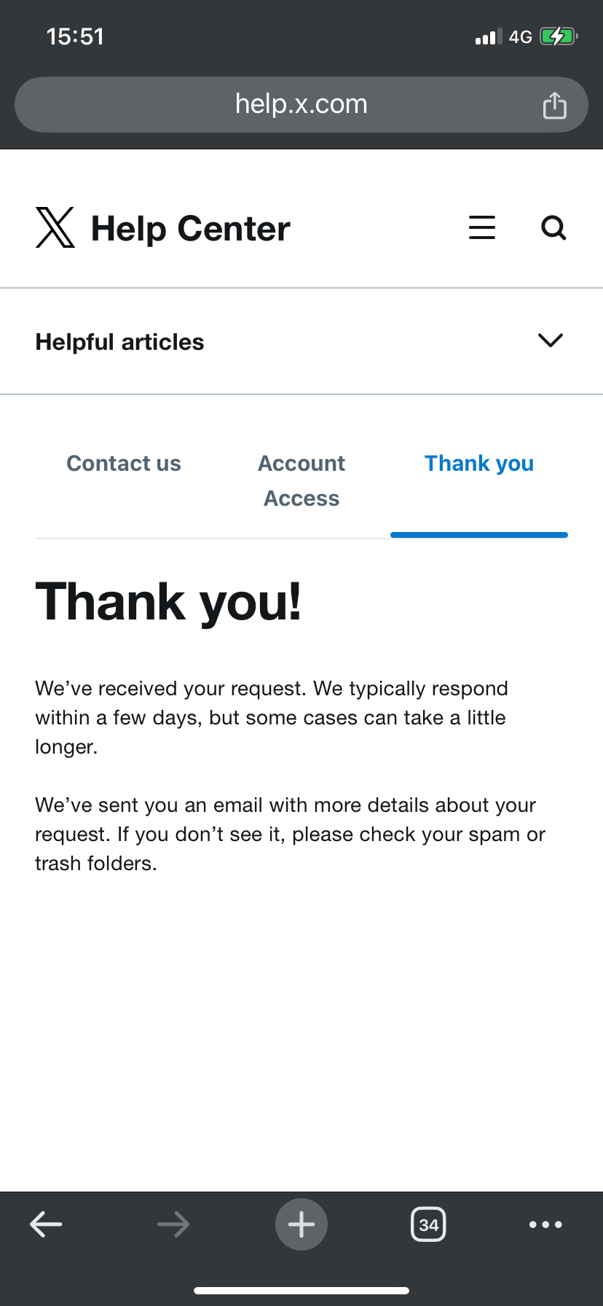Open the three-dot browser menu
Screen dimensions: 603x1306
pos(545,1224)
